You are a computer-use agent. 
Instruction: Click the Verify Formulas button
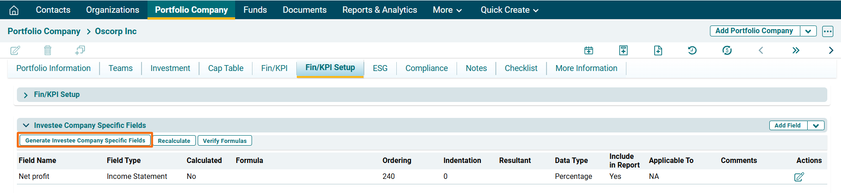coord(225,141)
